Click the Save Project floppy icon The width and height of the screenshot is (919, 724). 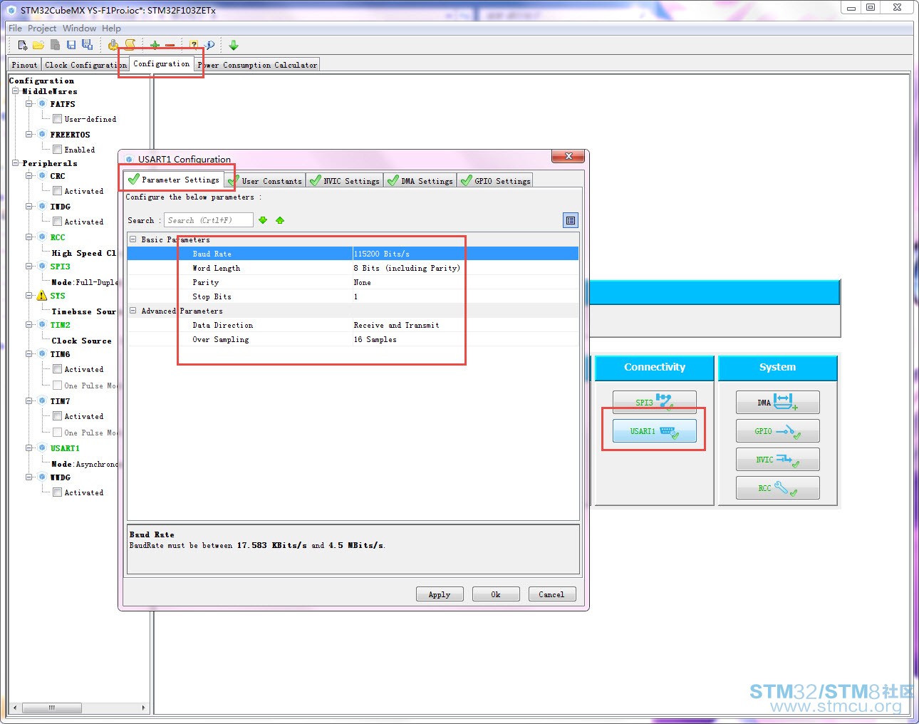click(x=71, y=45)
